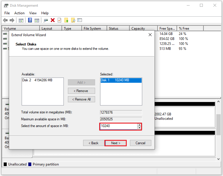Sort by Type column header

coord(72,29)
